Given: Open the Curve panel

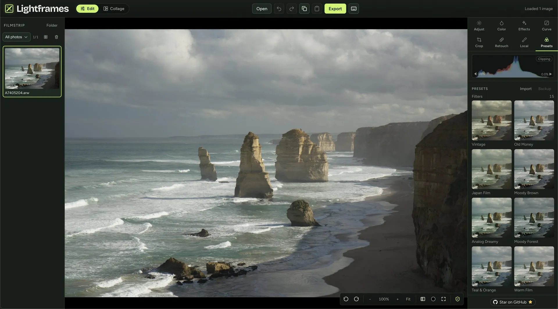Looking at the screenshot, I should tap(547, 26).
